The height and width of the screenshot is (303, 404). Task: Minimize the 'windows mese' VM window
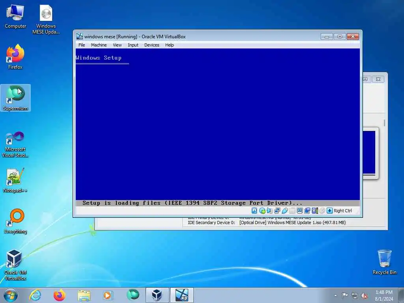point(327,37)
